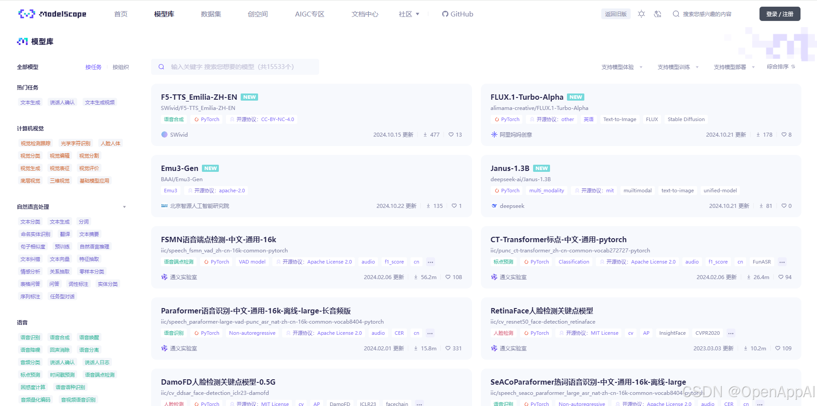Open the F5-TTS_Emilia-ZH-EN model title
This screenshot has width=817, height=406.
(199, 97)
